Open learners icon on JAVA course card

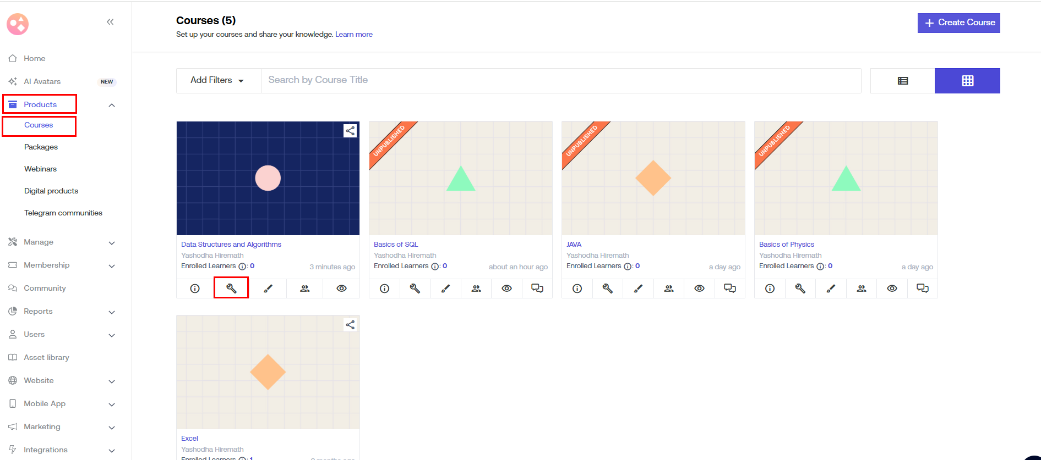click(x=669, y=289)
